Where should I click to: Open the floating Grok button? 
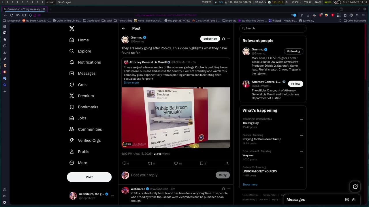pos(355,187)
